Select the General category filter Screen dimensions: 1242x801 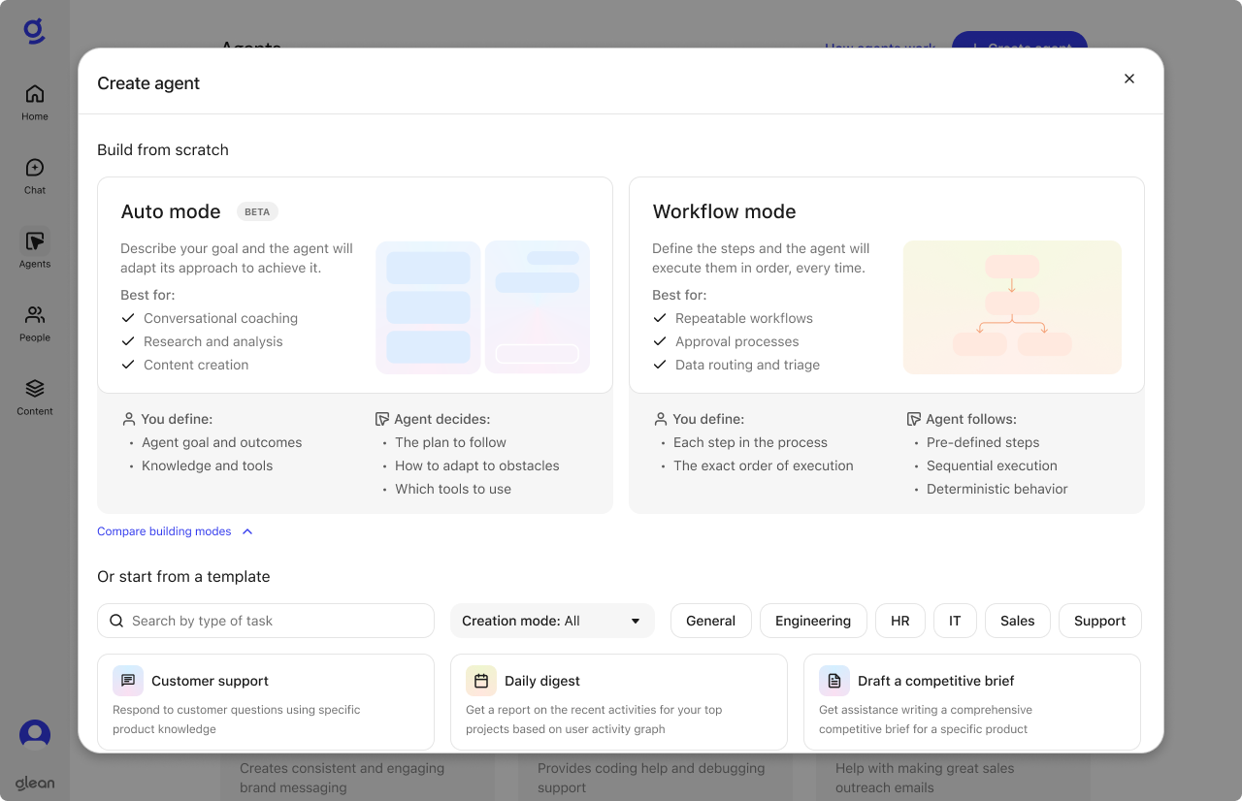710,621
